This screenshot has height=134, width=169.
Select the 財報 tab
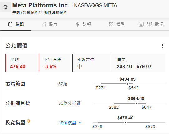tap(84, 24)
